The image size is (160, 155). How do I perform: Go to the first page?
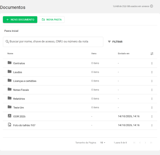point(134,143)
